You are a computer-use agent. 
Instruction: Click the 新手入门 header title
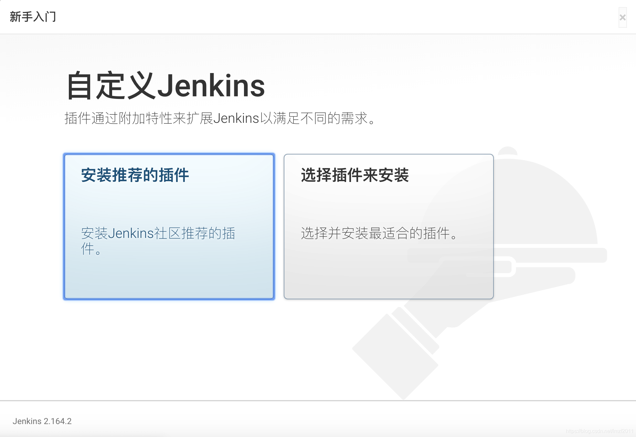33,17
